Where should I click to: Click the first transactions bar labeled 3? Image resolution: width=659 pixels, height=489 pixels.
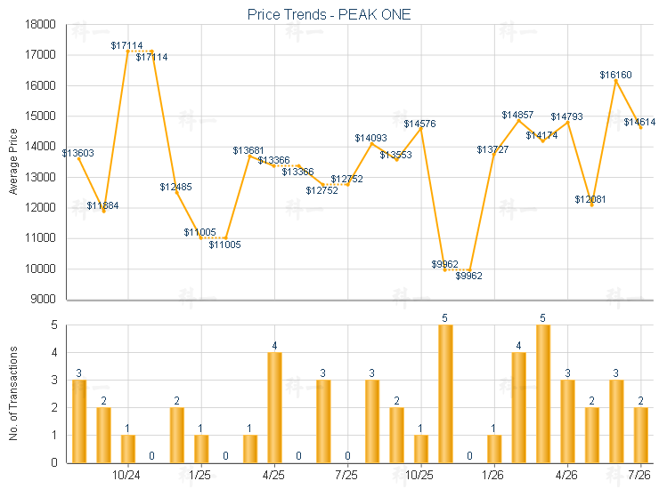[x=79, y=421]
